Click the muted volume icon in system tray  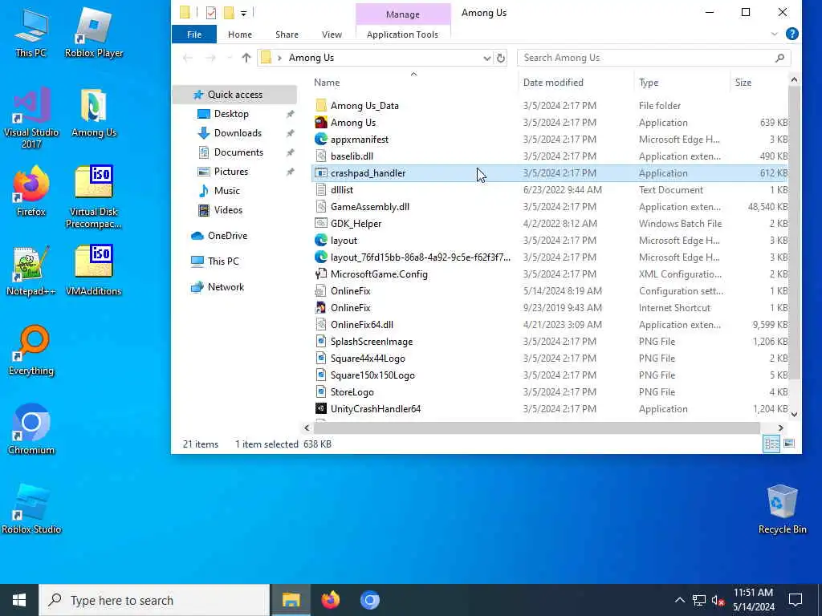(x=718, y=600)
